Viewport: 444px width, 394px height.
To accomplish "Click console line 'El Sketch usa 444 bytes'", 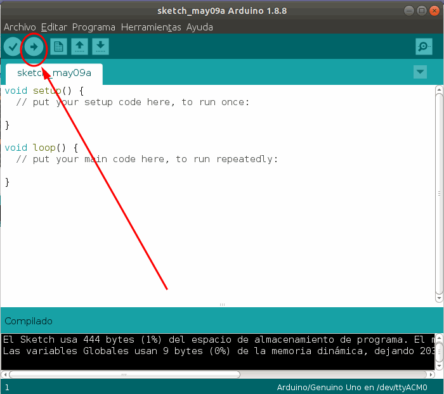I will 219,340.
